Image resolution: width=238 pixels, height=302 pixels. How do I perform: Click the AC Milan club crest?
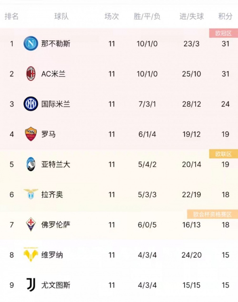tap(31, 74)
